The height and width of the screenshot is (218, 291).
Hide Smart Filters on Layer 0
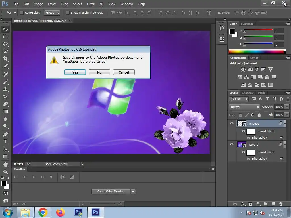tap(244, 152)
